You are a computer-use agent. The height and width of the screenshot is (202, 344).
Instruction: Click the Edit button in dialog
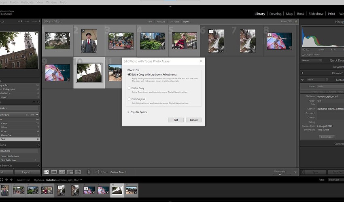click(176, 120)
